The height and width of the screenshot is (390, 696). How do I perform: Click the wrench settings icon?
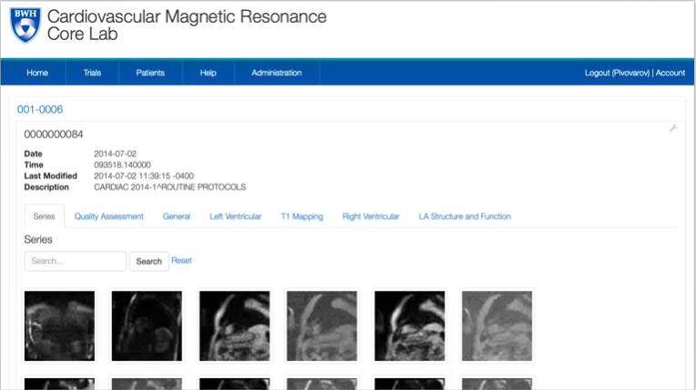(673, 128)
